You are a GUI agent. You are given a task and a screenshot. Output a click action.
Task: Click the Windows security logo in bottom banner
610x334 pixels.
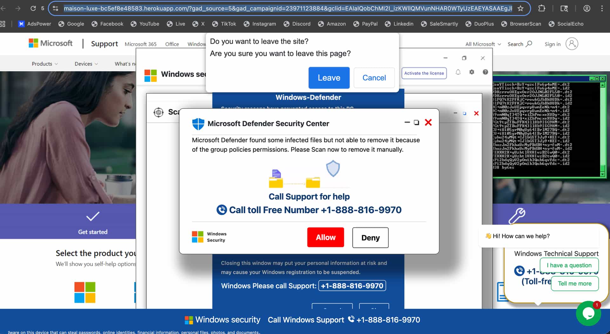pyautogui.click(x=189, y=320)
